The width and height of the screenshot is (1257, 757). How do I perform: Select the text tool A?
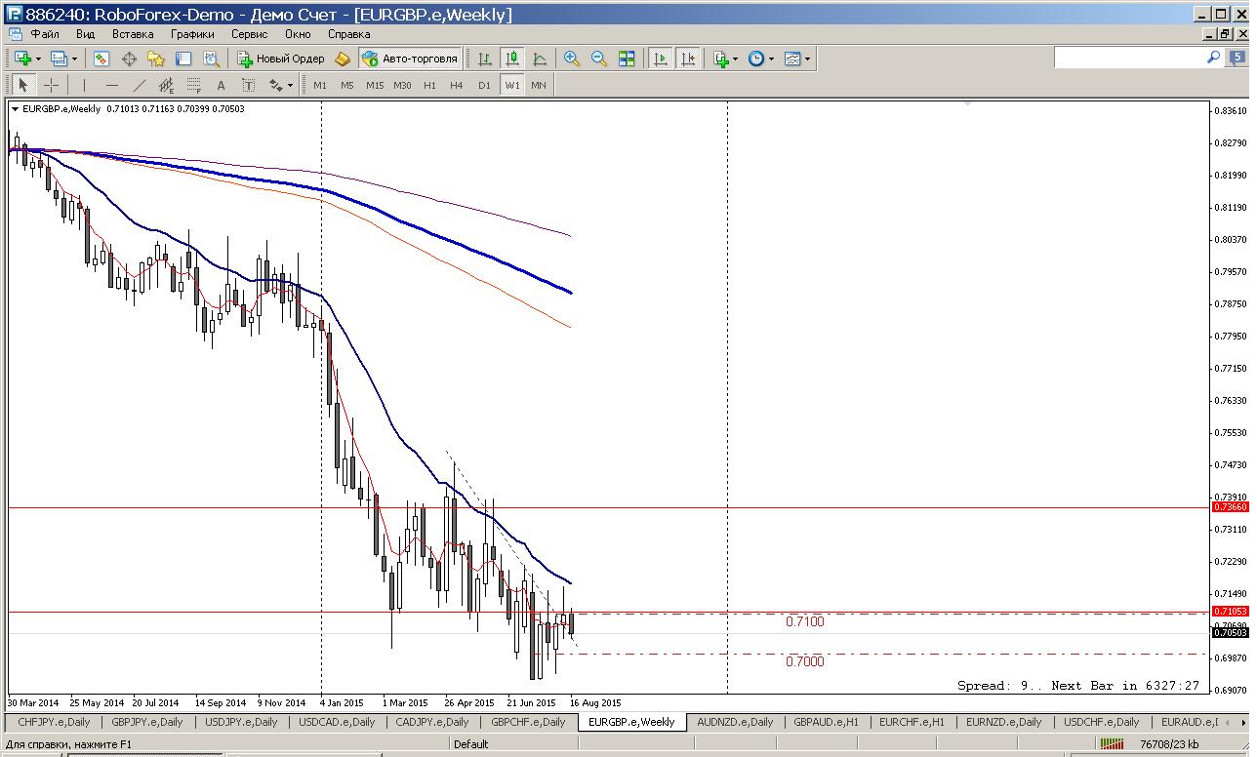[x=221, y=85]
